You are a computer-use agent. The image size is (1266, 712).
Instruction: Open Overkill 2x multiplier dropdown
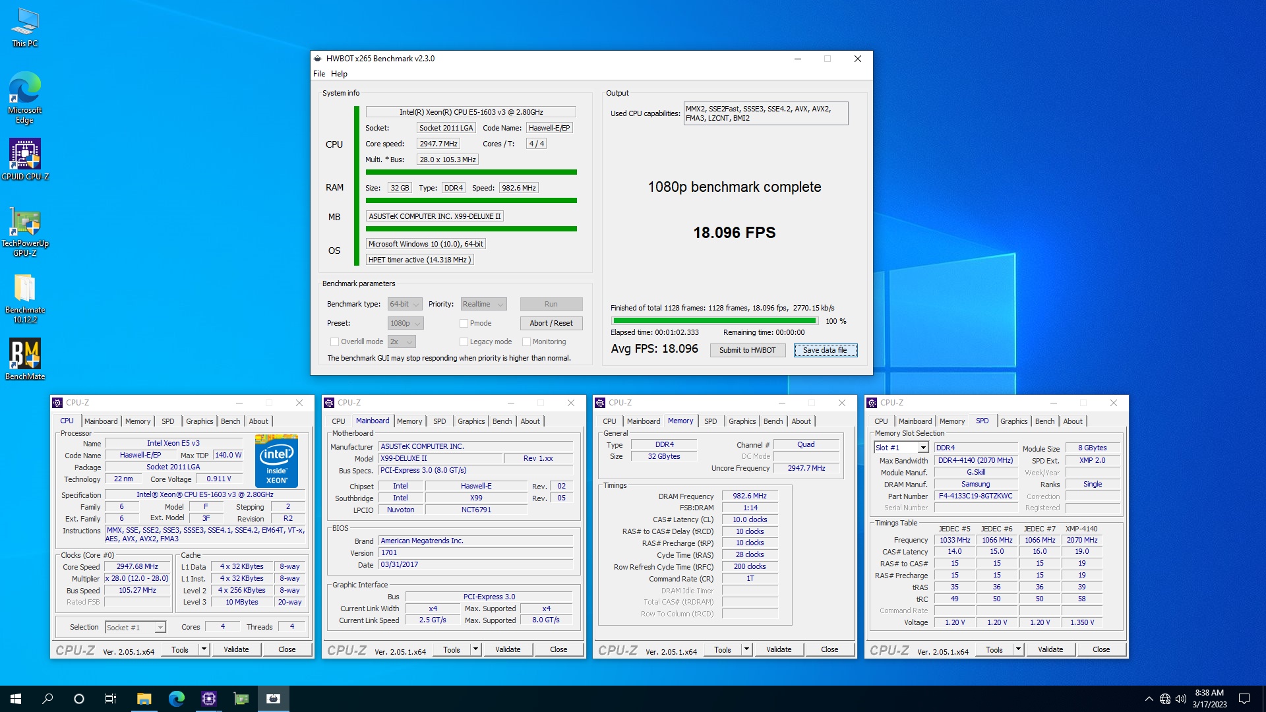[x=402, y=342]
